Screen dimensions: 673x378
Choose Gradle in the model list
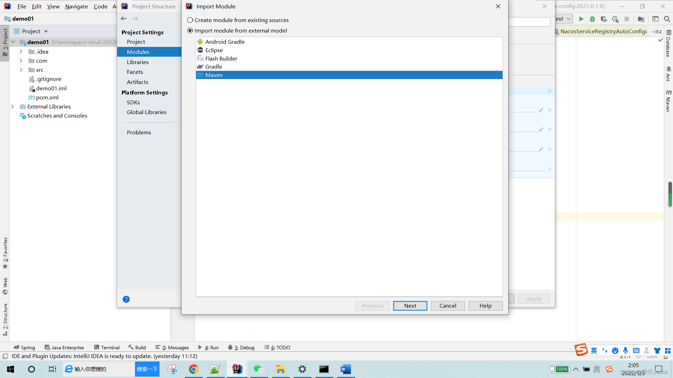click(x=349, y=66)
